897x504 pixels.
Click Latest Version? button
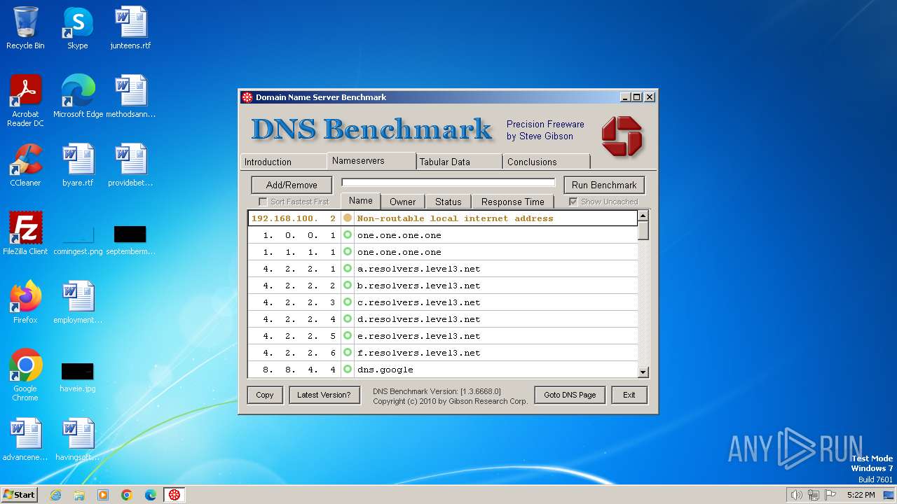click(x=324, y=395)
